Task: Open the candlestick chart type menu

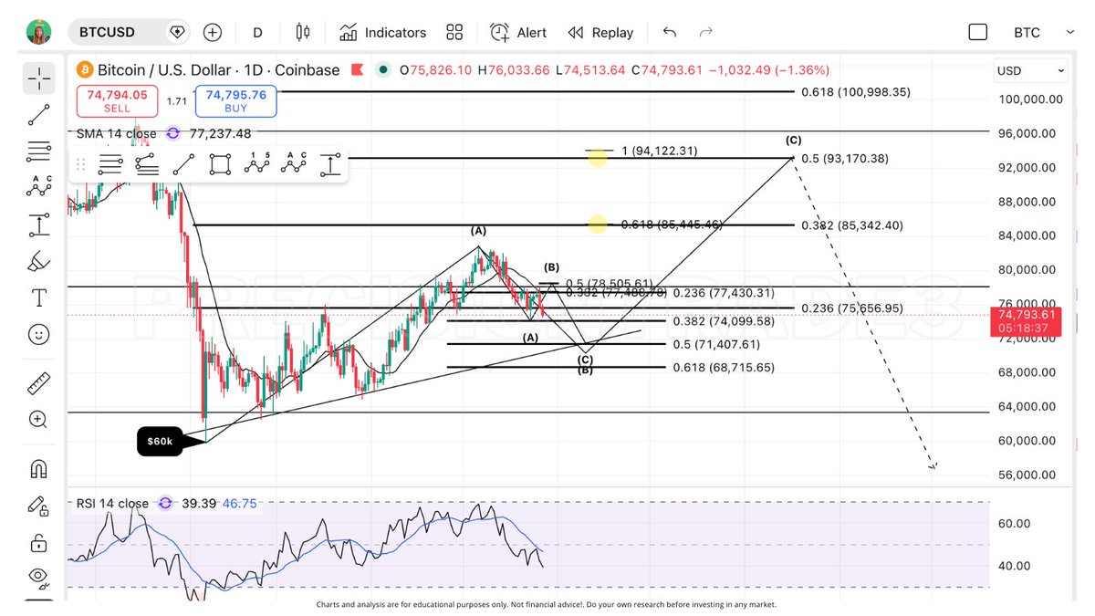Action: tap(303, 32)
